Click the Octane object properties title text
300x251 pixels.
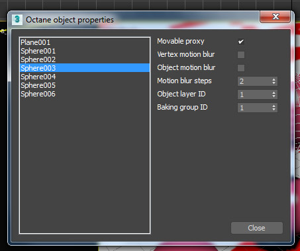[x=70, y=20]
